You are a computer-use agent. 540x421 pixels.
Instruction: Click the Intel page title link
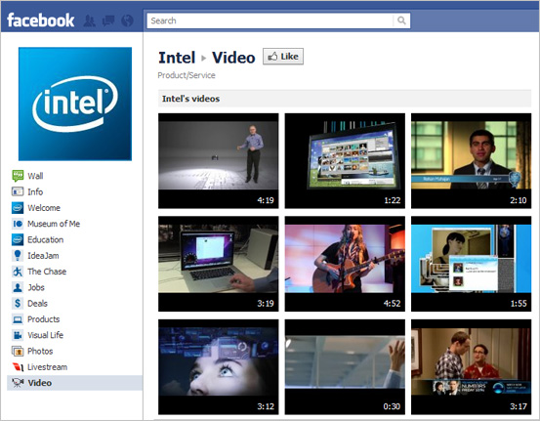coord(177,58)
